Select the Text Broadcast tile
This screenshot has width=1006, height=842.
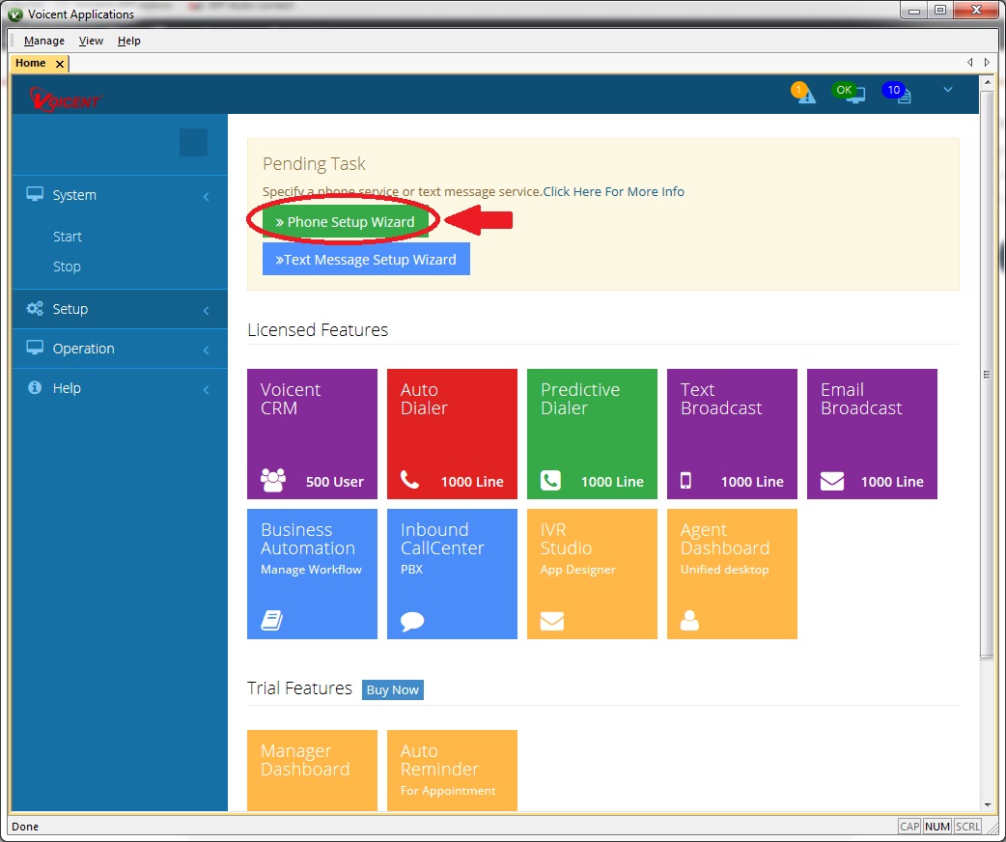coord(732,434)
